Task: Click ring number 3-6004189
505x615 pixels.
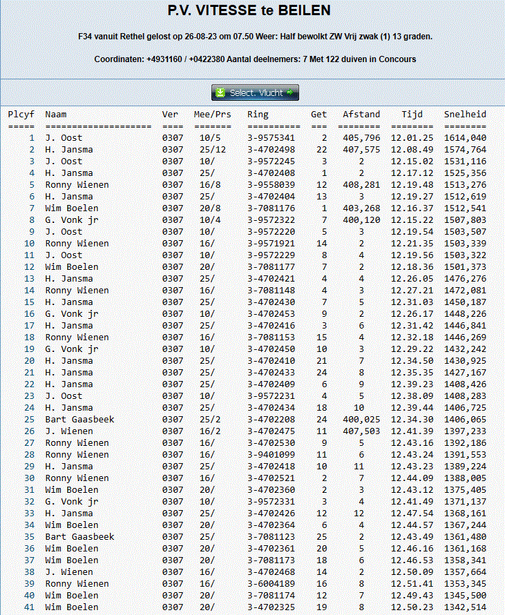Action: coord(271,584)
